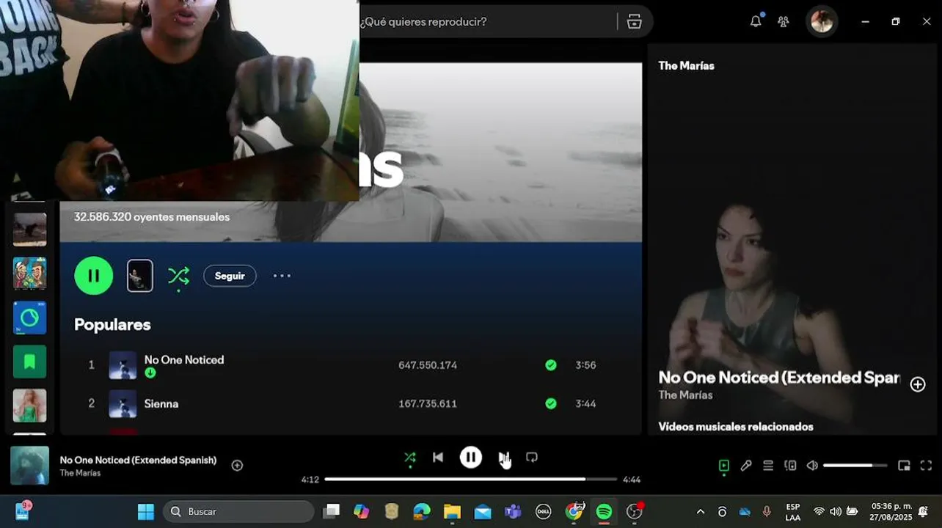Click the 3:44 duration of Sienna
Image resolution: width=942 pixels, height=528 pixels.
pyautogui.click(x=585, y=403)
